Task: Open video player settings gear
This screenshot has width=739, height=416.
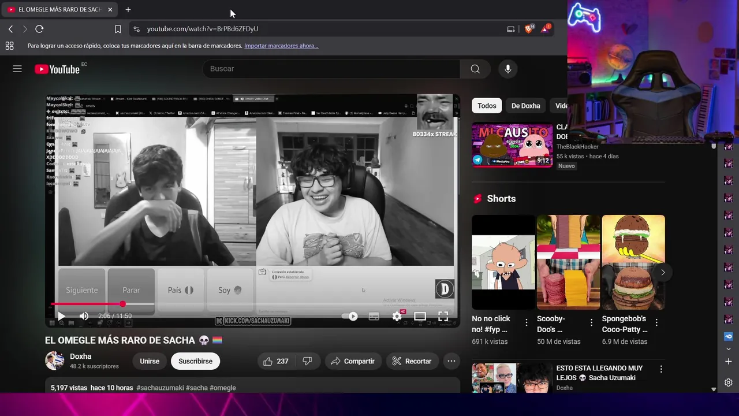Action: click(x=397, y=316)
